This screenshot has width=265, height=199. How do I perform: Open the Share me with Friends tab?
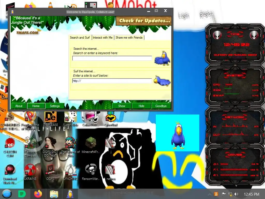[x=129, y=38]
